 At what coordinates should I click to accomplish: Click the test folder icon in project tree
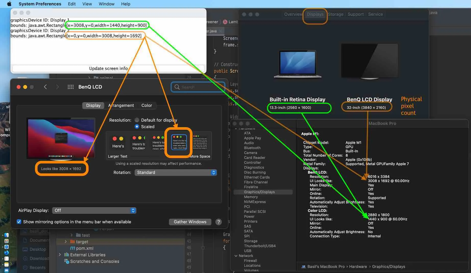coord(78,235)
